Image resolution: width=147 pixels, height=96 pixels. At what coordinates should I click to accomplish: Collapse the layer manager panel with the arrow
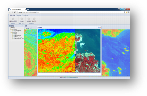point(23,26)
